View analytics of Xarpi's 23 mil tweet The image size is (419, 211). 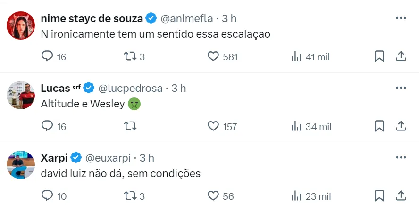coord(296,195)
